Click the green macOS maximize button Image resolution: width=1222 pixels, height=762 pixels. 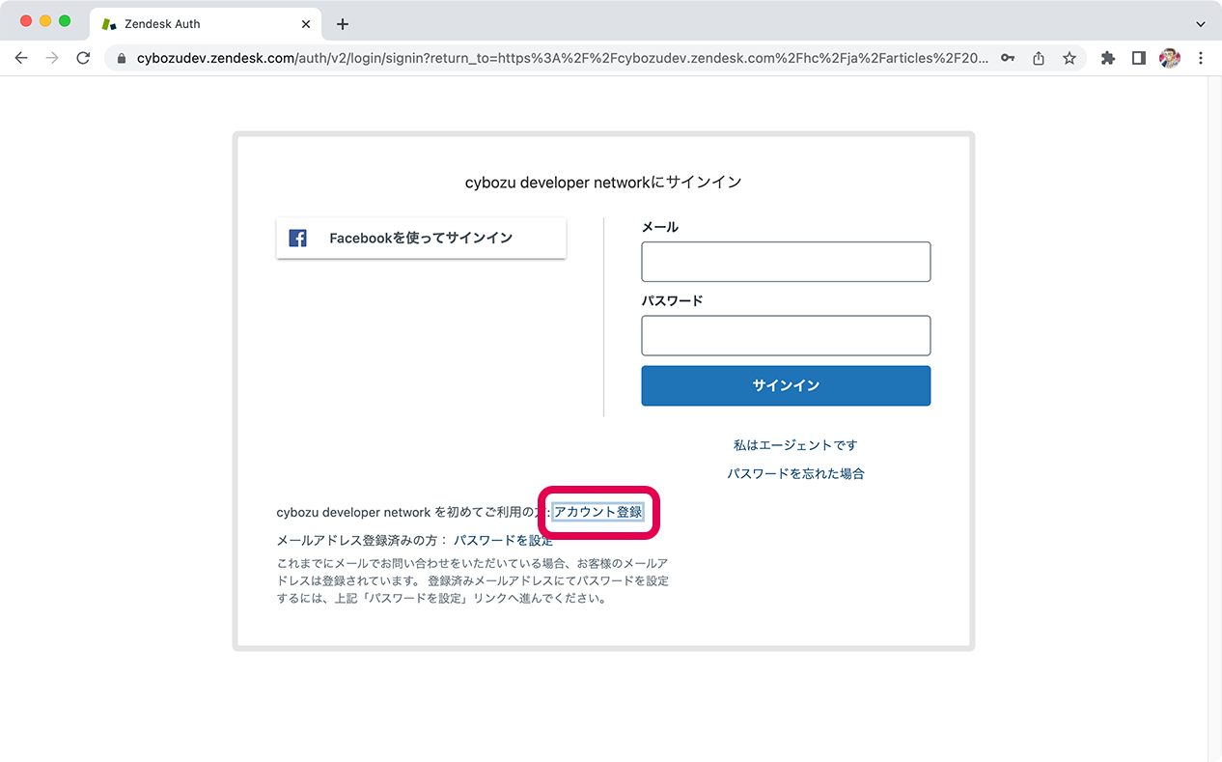click(65, 21)
